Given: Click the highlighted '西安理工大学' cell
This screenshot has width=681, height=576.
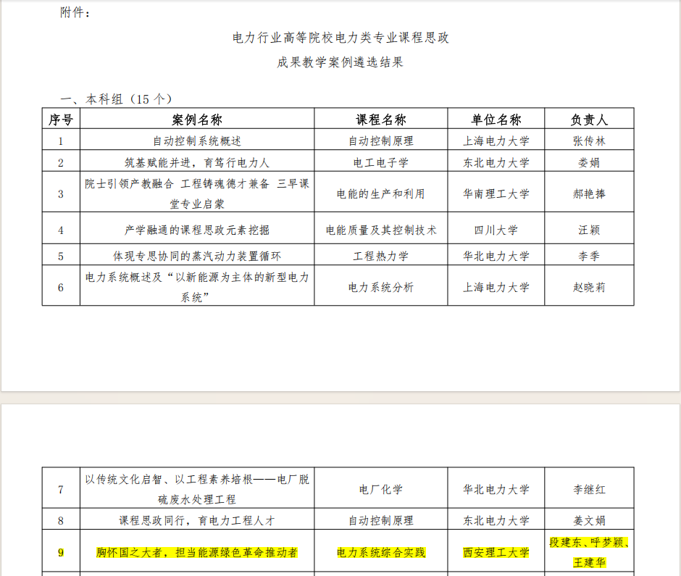Looking at the screenshot, I should [x=496, y=553].
